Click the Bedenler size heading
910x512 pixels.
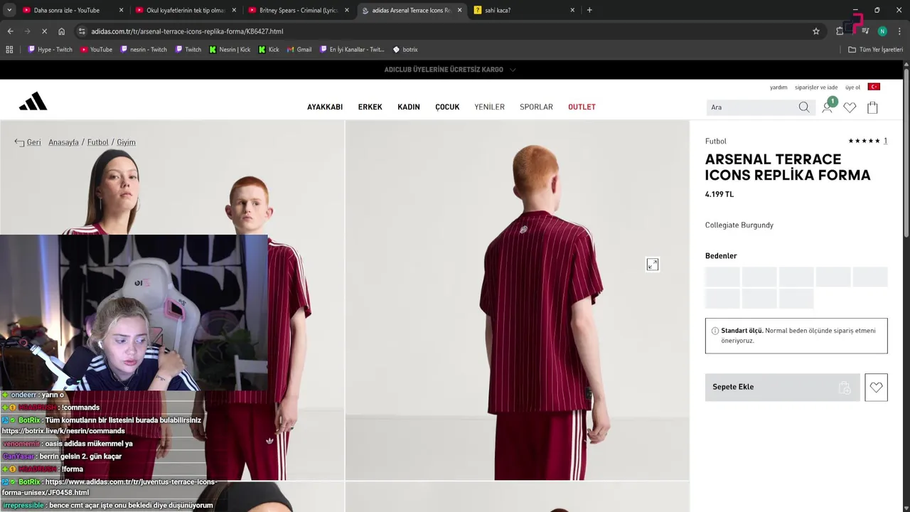pyautogui.click(x=721, y=256)
